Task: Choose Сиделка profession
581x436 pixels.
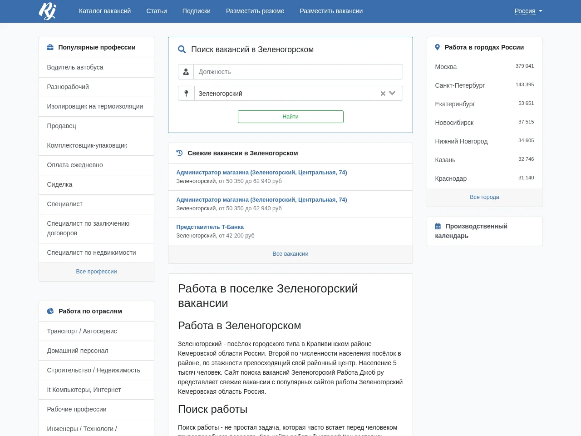Action: [x=96, y=184]
